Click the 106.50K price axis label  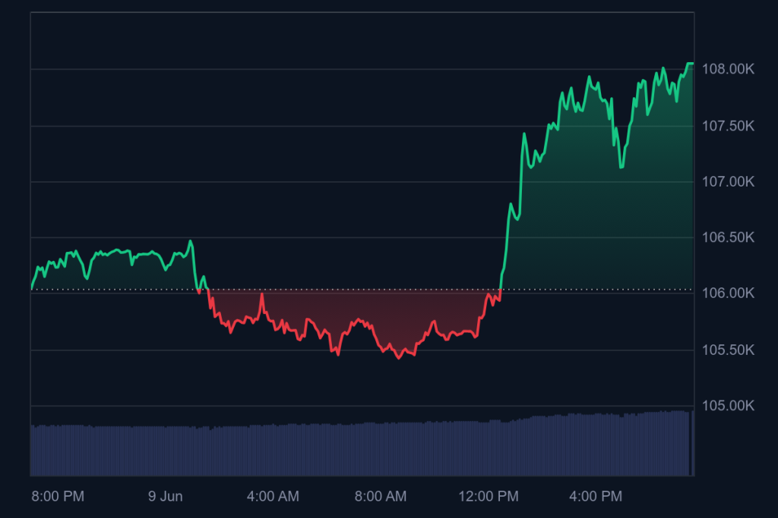click(x=727, y=238)
